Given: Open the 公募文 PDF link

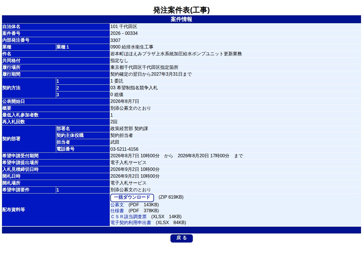Looking at the screenshot, I should click(117, 205).
